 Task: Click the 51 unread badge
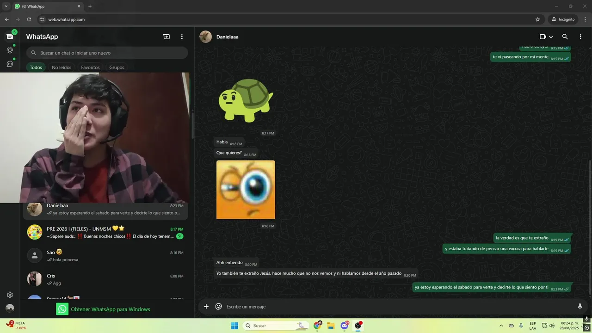pos(179,236)
